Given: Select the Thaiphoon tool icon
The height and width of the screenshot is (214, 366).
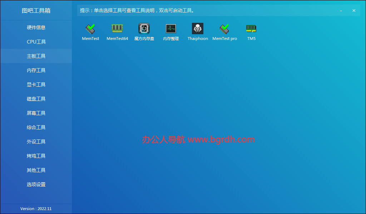Looking at the screenshot, I should click(198, 31).
